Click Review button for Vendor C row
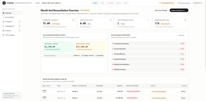The height and width of the screenshot is (101, 206). (x=183, y=98)
